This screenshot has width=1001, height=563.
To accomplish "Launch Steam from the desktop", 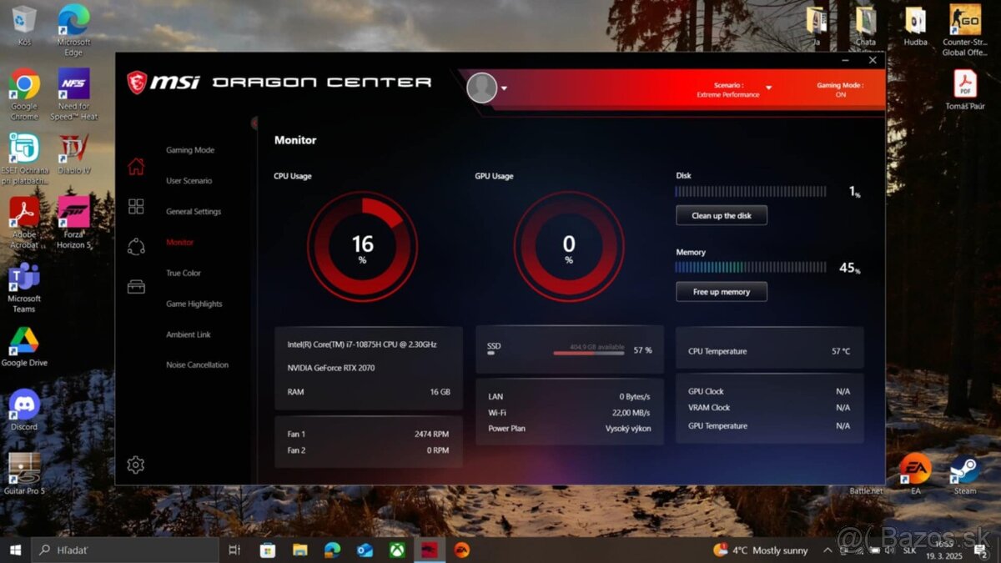I will click(x=965, y=471).
